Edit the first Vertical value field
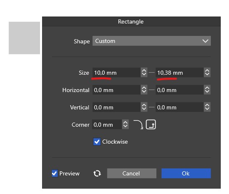 pyautogui.click(x=116, y=107)
